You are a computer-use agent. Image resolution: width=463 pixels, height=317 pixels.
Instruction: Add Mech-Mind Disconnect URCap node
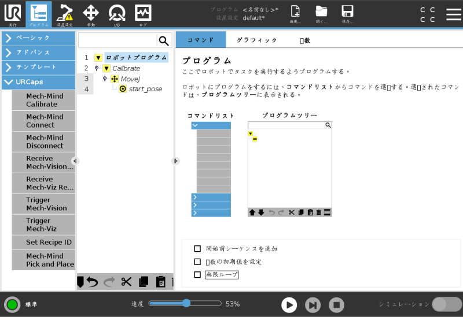pos(44,141)
